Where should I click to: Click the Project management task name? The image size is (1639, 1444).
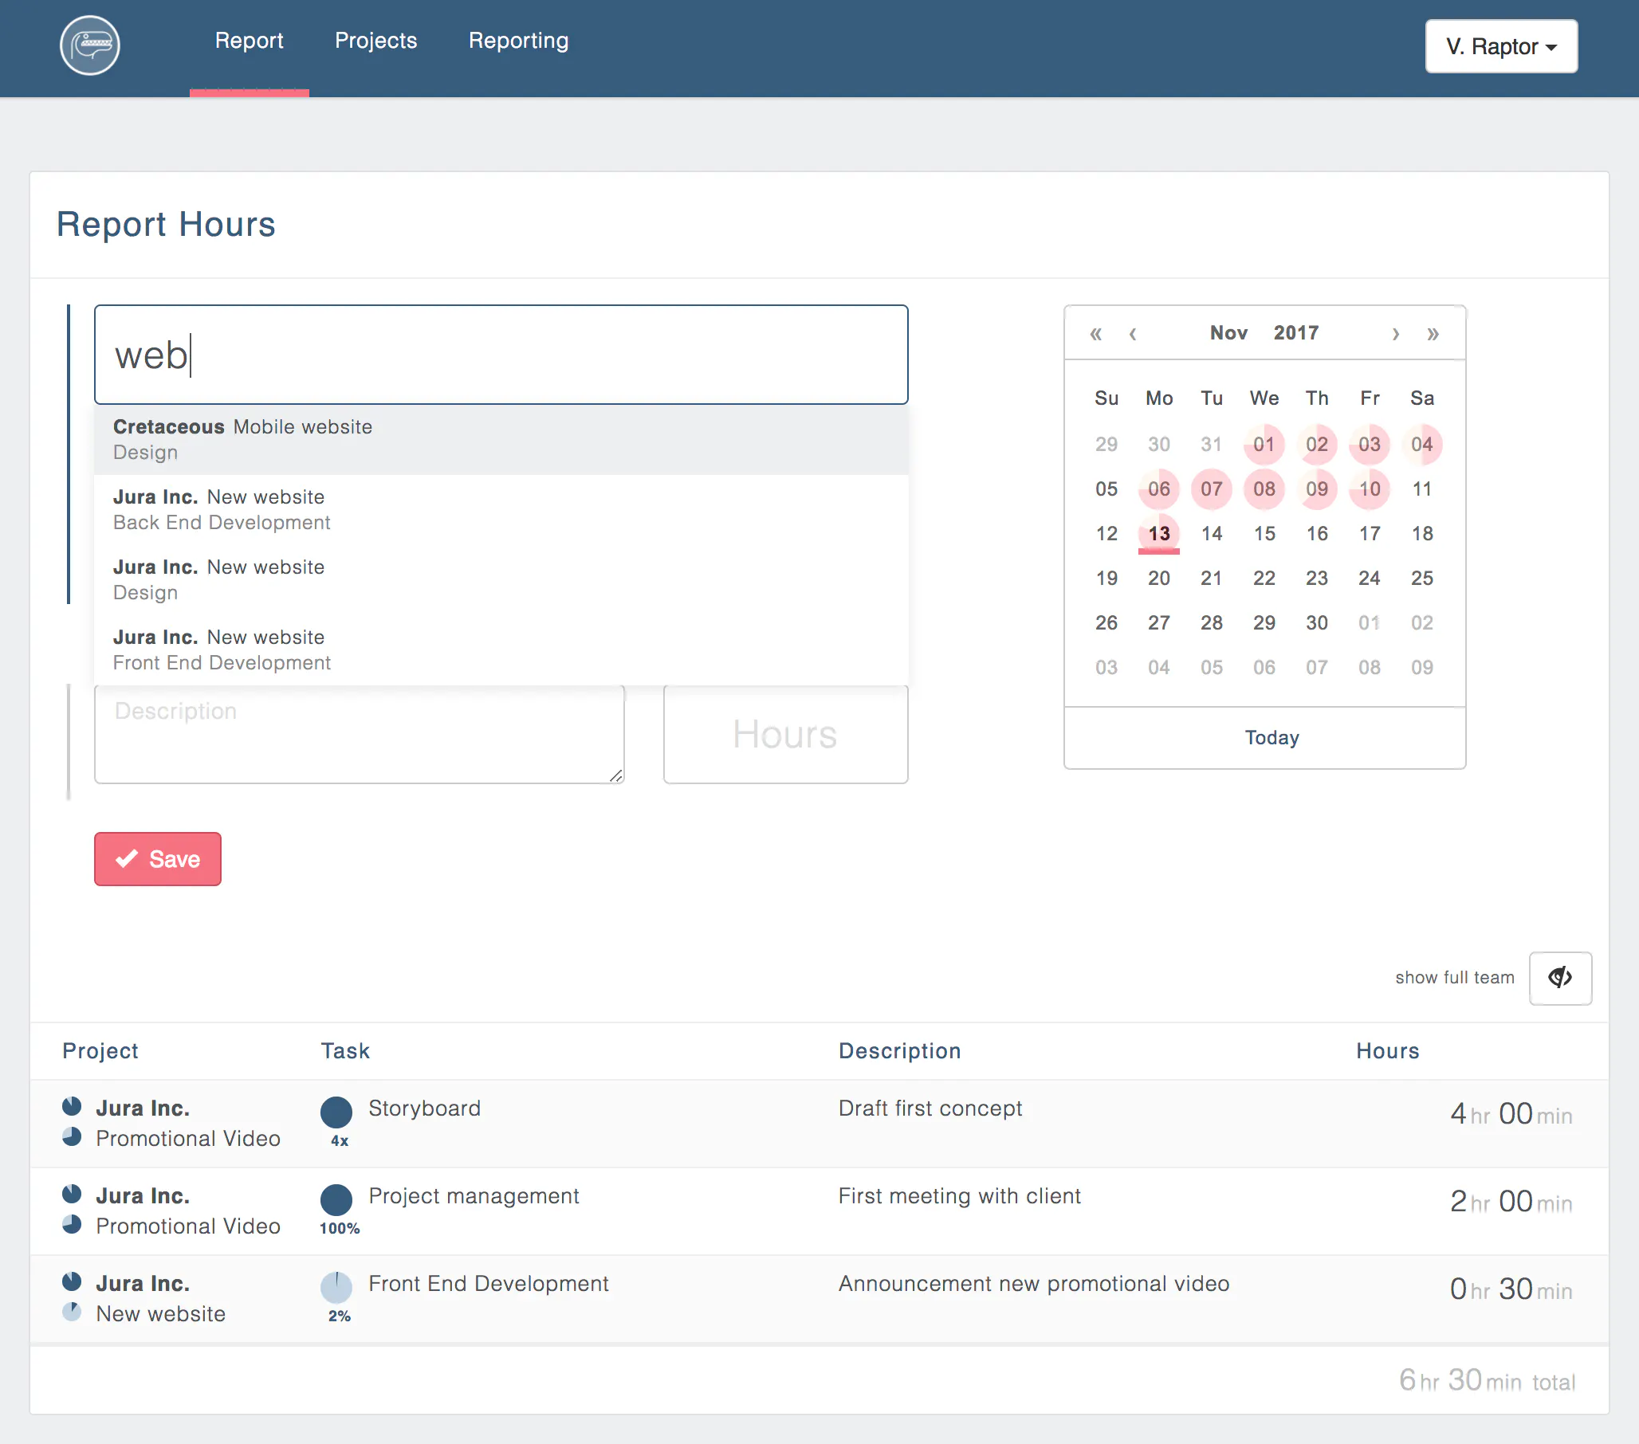pyautogui.click(x=473, y=1196)
